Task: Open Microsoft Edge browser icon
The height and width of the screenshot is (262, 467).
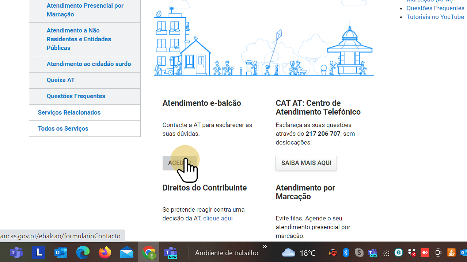Action: 83,253
